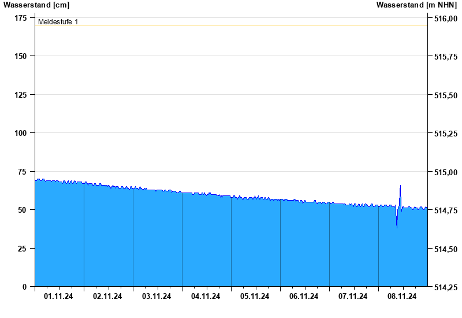Pick the date label 04.11.24
Image resolution: width=462 pixels, height=318 pixels.
(206, 296)
